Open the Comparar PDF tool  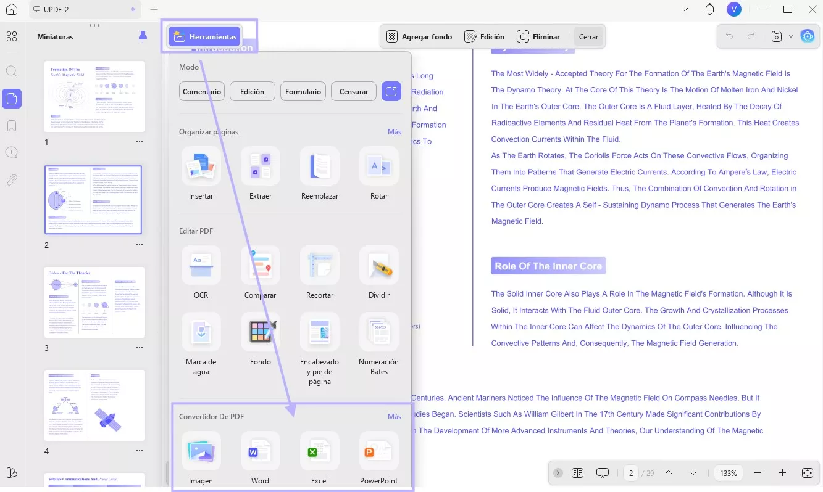coord(261,265)
